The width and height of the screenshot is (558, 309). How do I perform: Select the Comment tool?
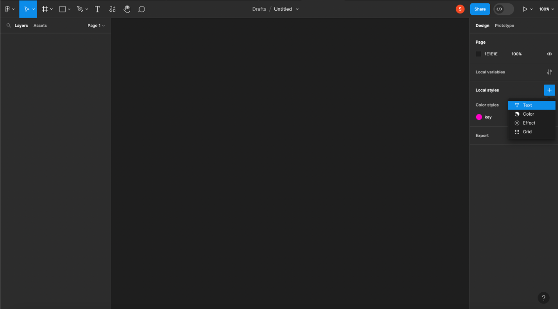tap(142, 9)
